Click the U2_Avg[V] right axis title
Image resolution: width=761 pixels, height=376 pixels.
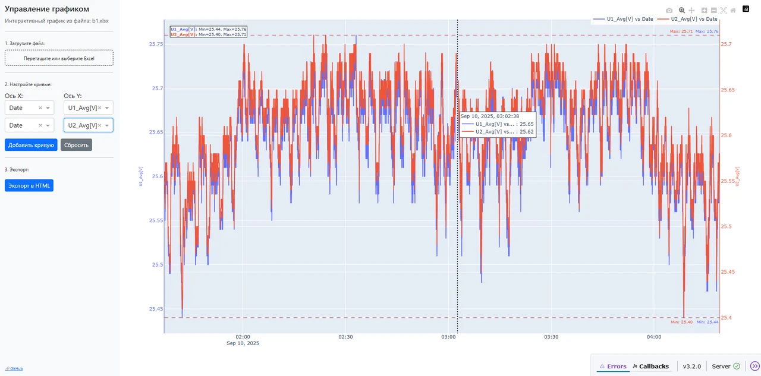738,176
